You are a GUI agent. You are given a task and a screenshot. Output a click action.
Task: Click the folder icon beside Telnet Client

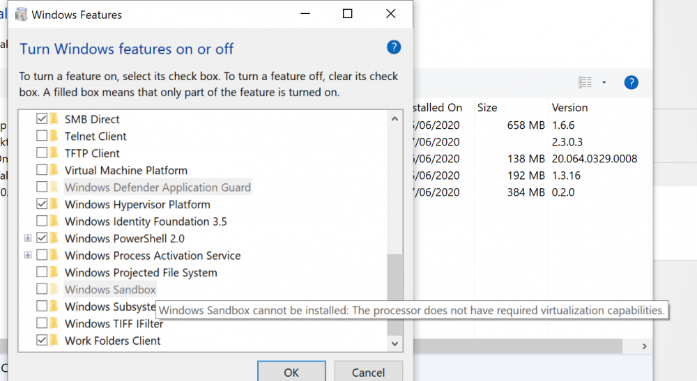[54, 136]
